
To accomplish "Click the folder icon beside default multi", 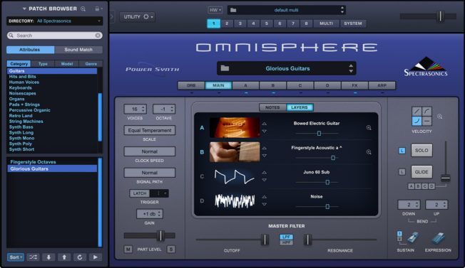I will 233,10.
